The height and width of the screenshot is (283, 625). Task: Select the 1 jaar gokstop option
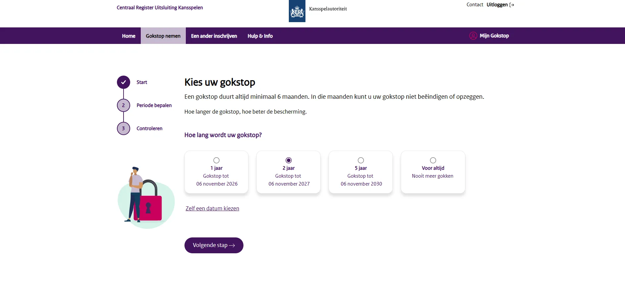pos(216,160)
